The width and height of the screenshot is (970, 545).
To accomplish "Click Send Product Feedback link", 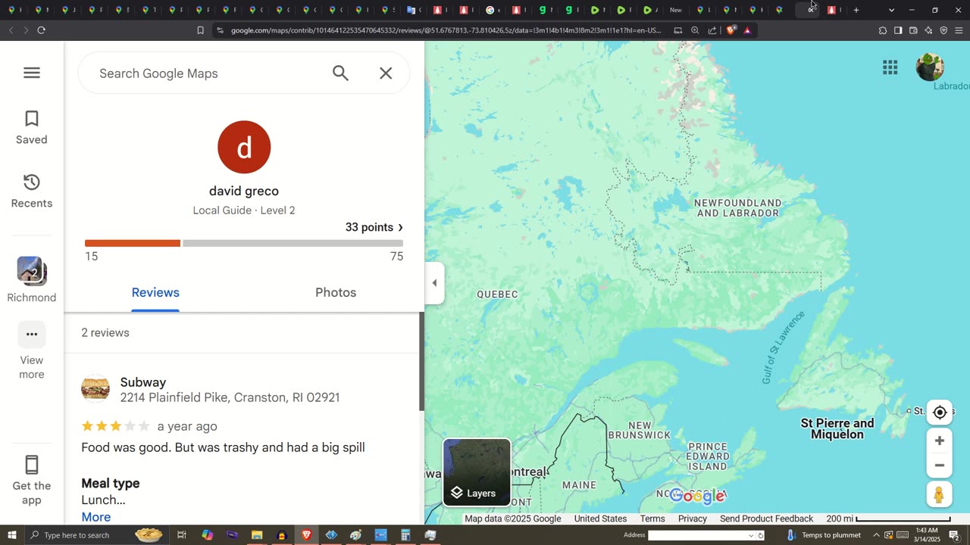I will 766,519.
